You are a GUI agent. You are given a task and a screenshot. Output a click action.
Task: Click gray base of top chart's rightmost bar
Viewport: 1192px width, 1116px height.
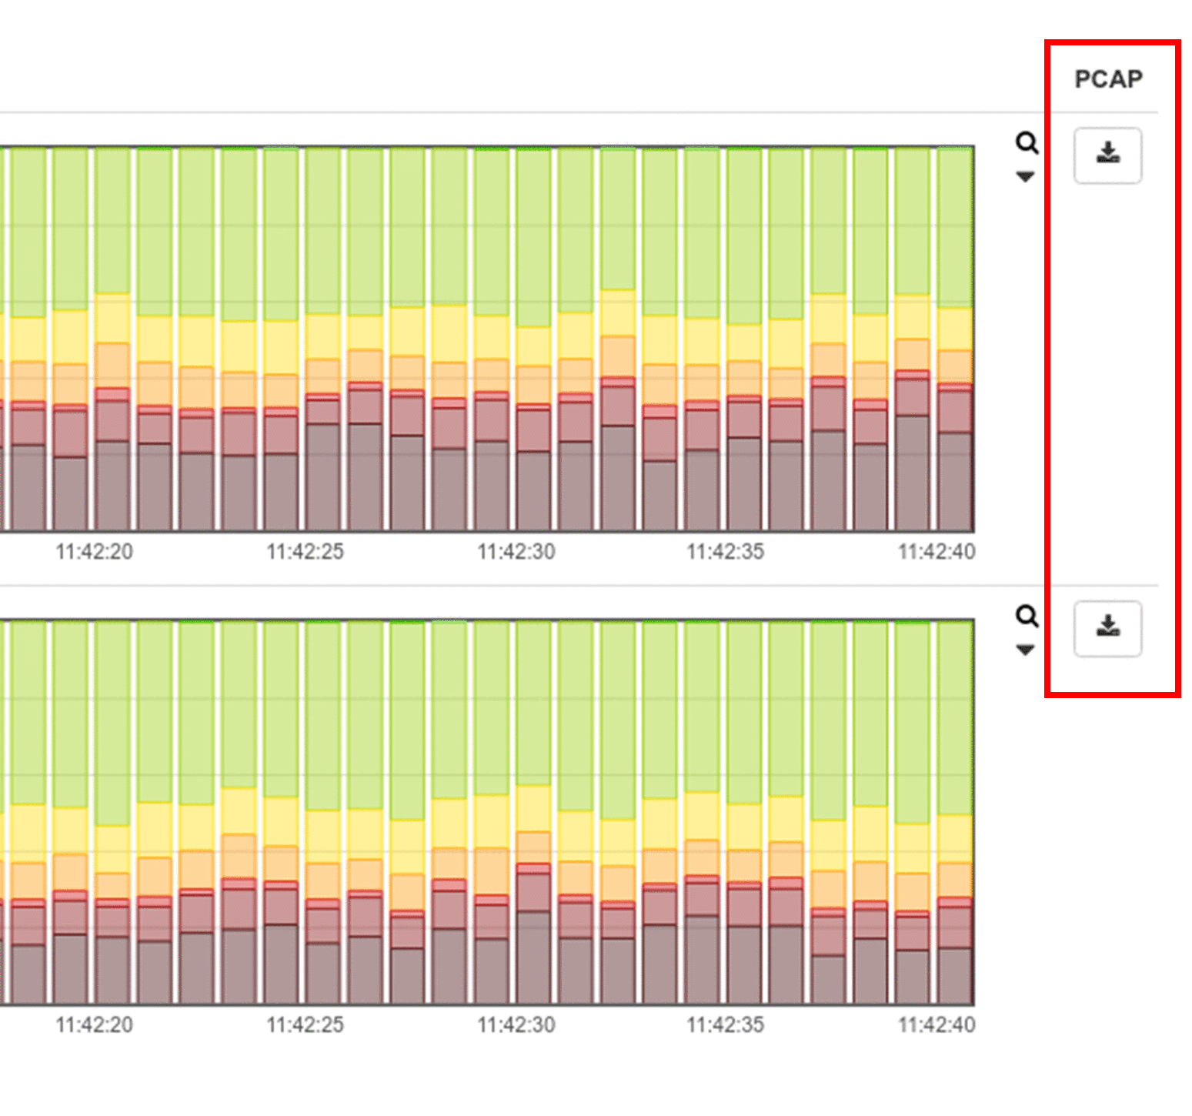pos(955,481)
